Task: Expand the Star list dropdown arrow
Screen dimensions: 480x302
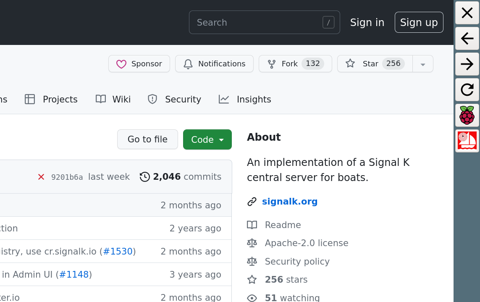Action: point(423,64)
